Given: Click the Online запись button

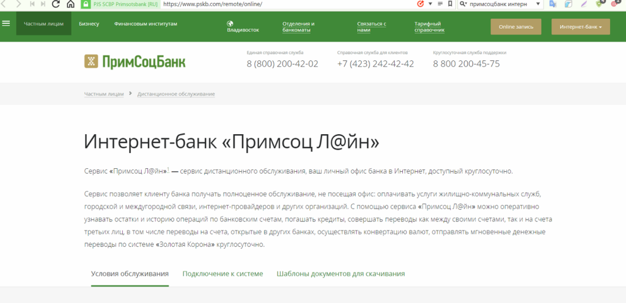Looking at the screenshot, I should 515,27.
